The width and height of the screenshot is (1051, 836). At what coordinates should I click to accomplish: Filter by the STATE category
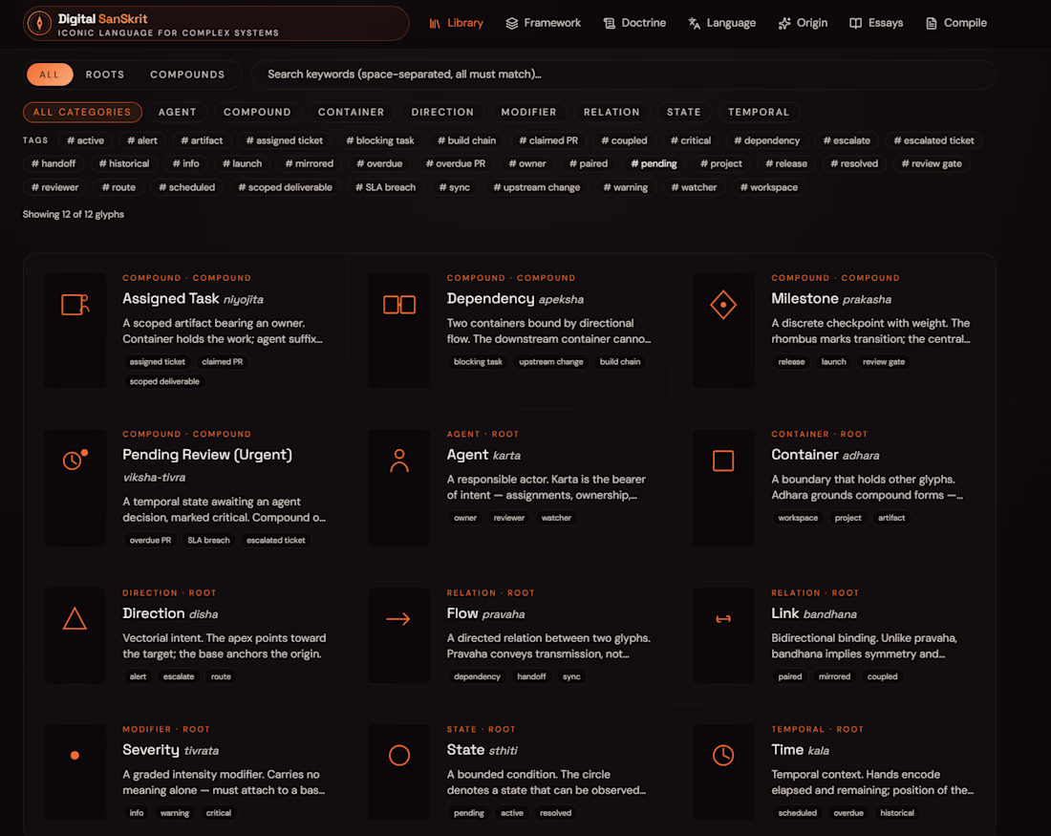point(684,112)
